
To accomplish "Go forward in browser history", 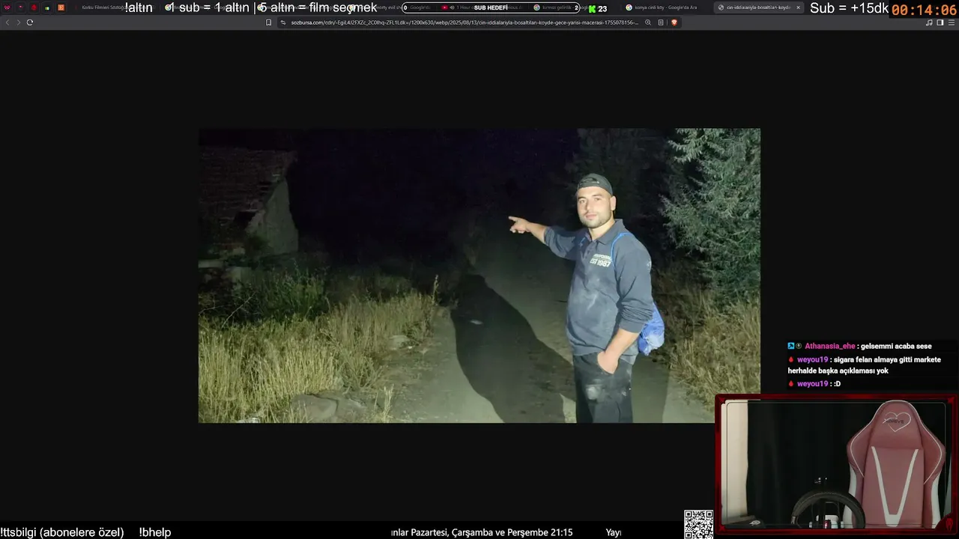I will 18,22.
